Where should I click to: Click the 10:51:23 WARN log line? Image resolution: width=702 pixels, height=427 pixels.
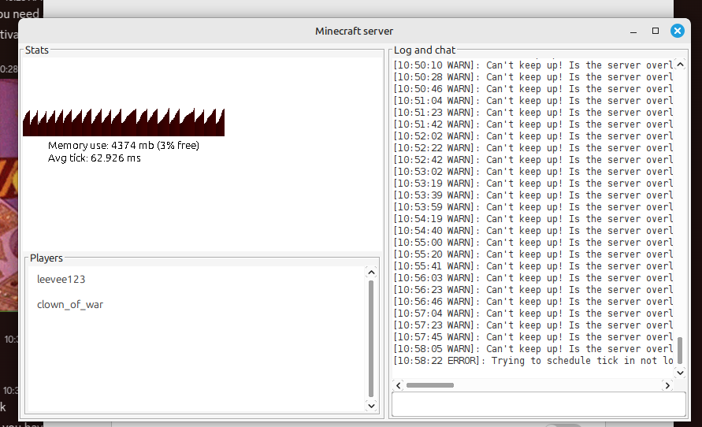(533, 113)
